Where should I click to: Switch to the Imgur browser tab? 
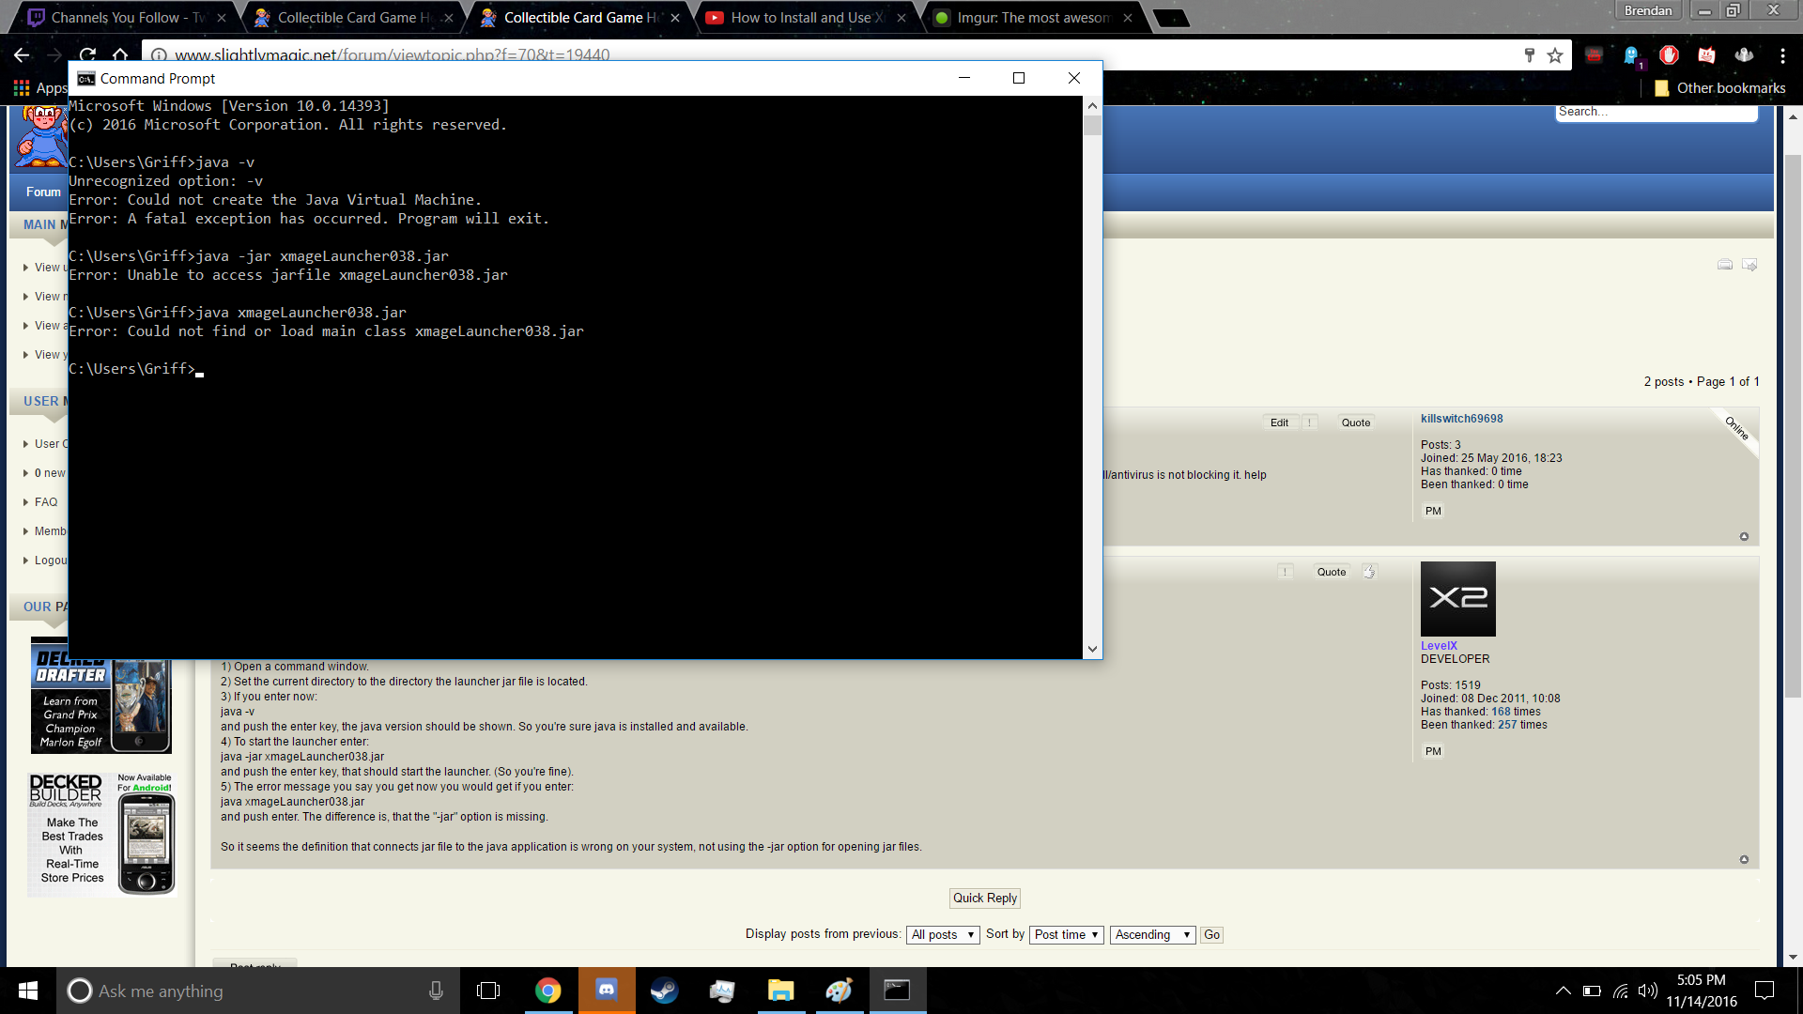[1033, 17]
